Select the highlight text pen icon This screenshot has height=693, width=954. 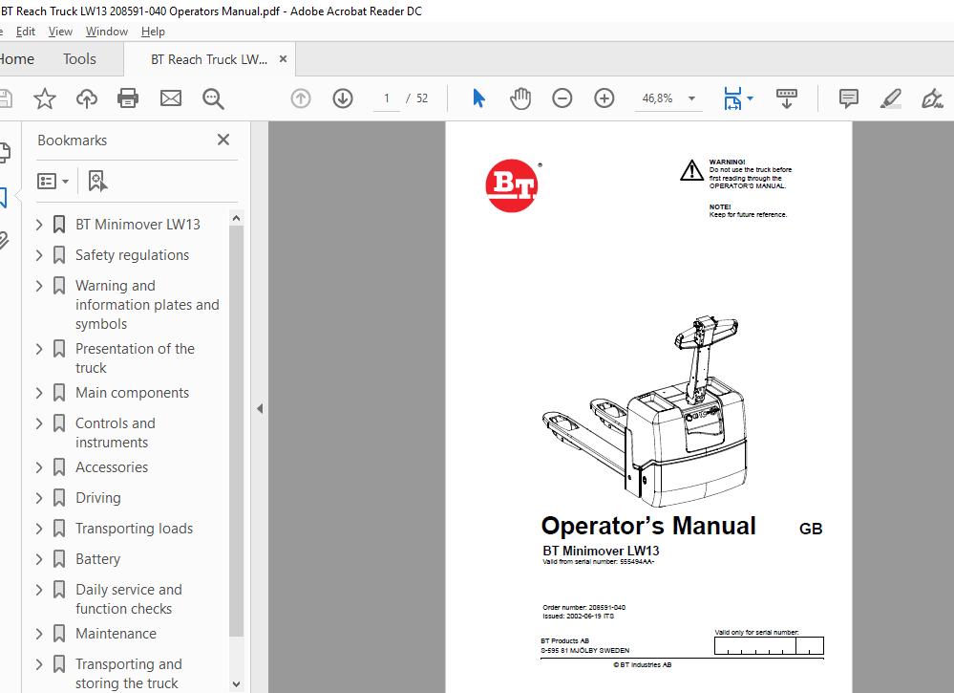click(890, 98)
